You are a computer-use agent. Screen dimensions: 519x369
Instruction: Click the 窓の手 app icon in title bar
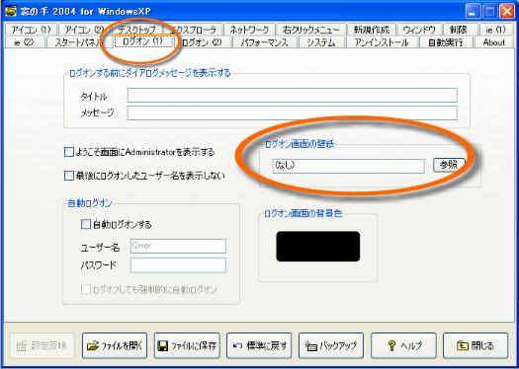(x=11, y=11)
